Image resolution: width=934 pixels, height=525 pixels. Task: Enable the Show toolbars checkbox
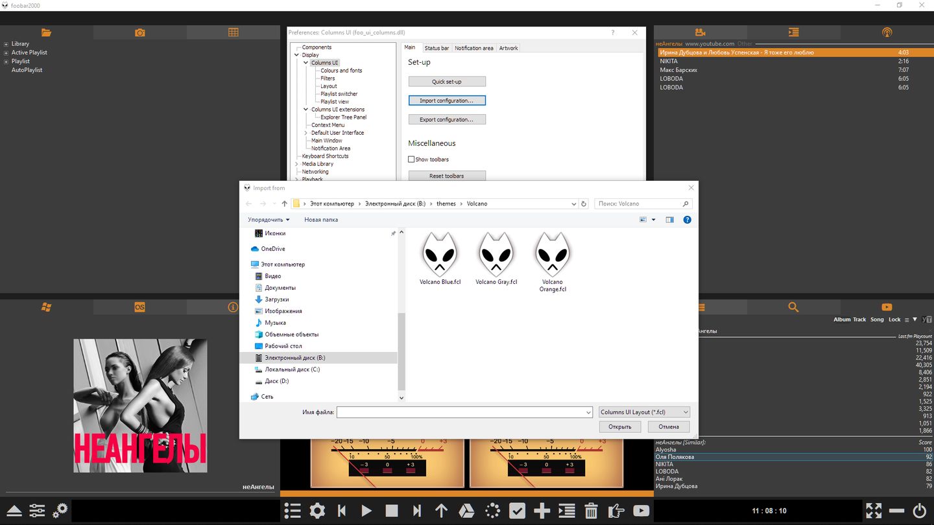411,159
